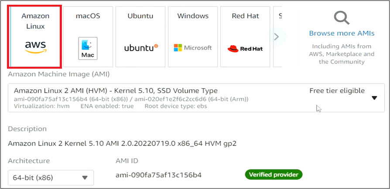Click the Verified provider badge
Screen dimensions: 390x189
pyautogui.click(x=273, y=175)
